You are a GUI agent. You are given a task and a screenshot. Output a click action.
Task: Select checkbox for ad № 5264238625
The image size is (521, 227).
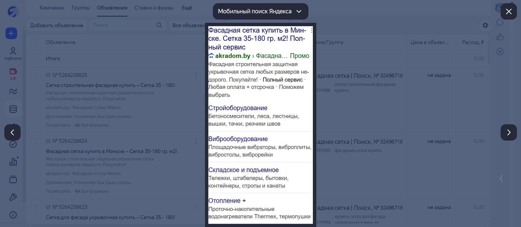(34, 75)
